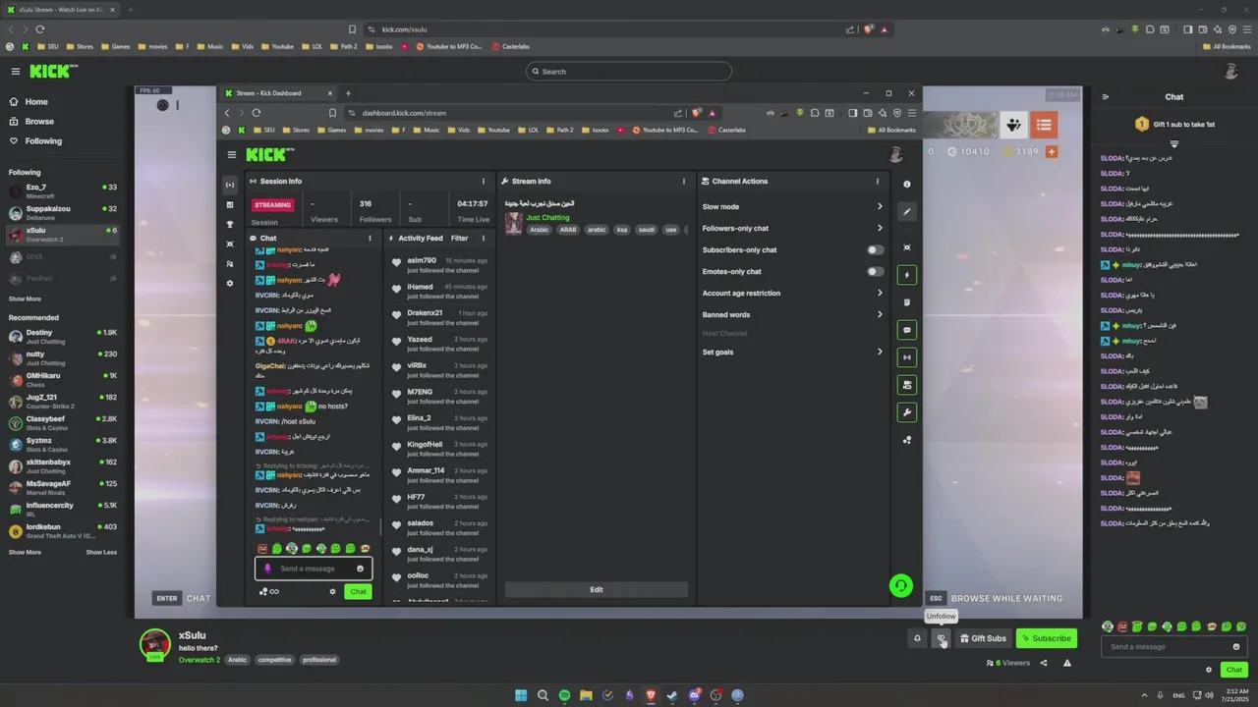Open the Spotify icon on the taskbar

click(564, 695)
